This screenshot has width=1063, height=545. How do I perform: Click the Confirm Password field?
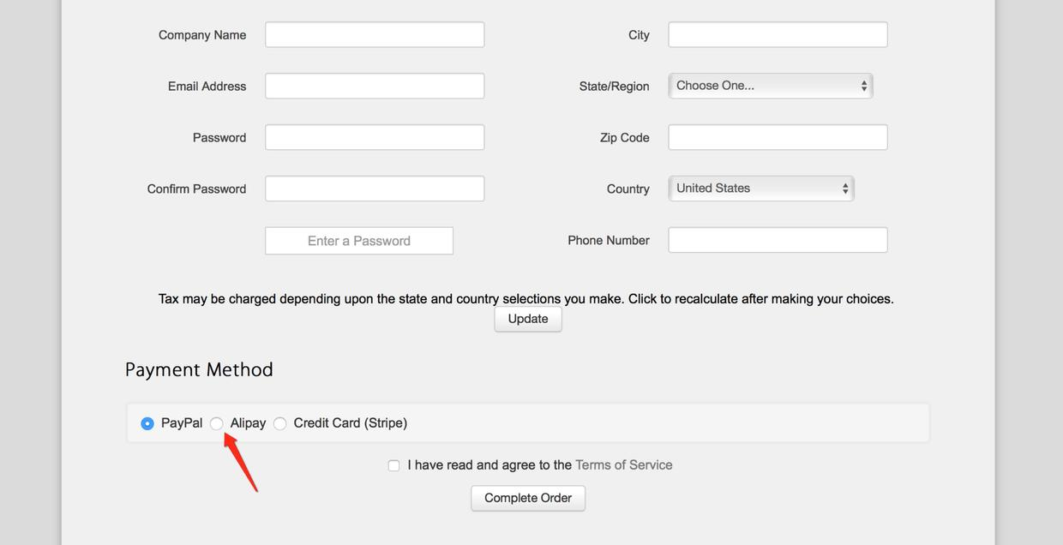tap(375, 189)
